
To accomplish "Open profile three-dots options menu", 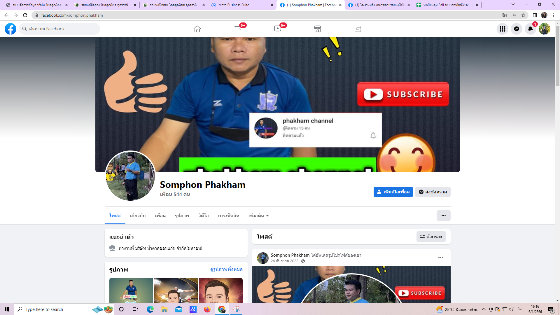I will tap(443, 216).
